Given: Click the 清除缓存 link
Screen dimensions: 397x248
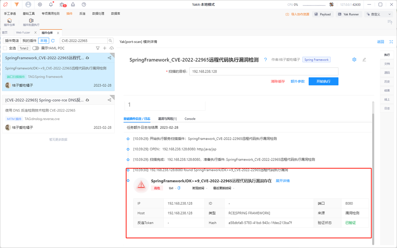Looking at the screenshot, I should point(278,82).
